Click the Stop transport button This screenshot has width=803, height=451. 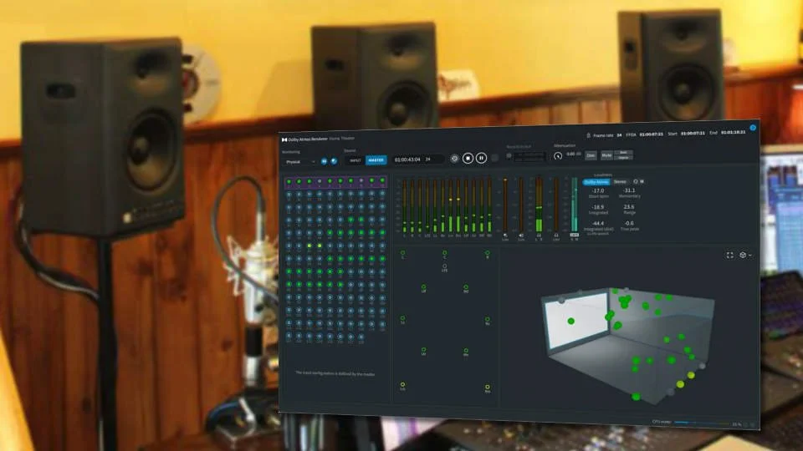click(468, 158)
